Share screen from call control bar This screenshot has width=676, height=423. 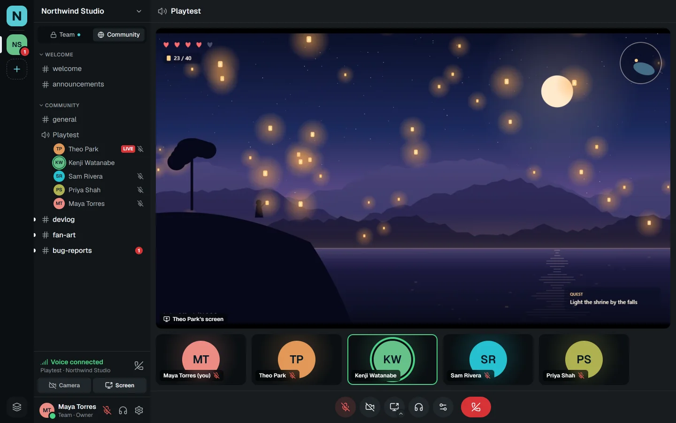coord(394,407)
